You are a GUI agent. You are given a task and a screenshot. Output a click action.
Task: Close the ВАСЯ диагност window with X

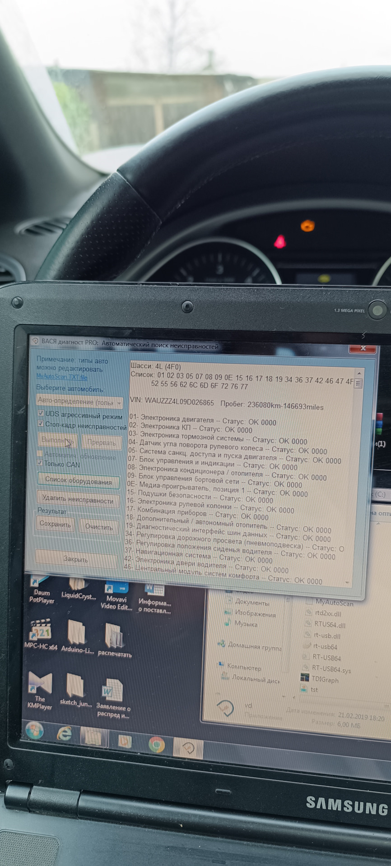tap(363, 348)
